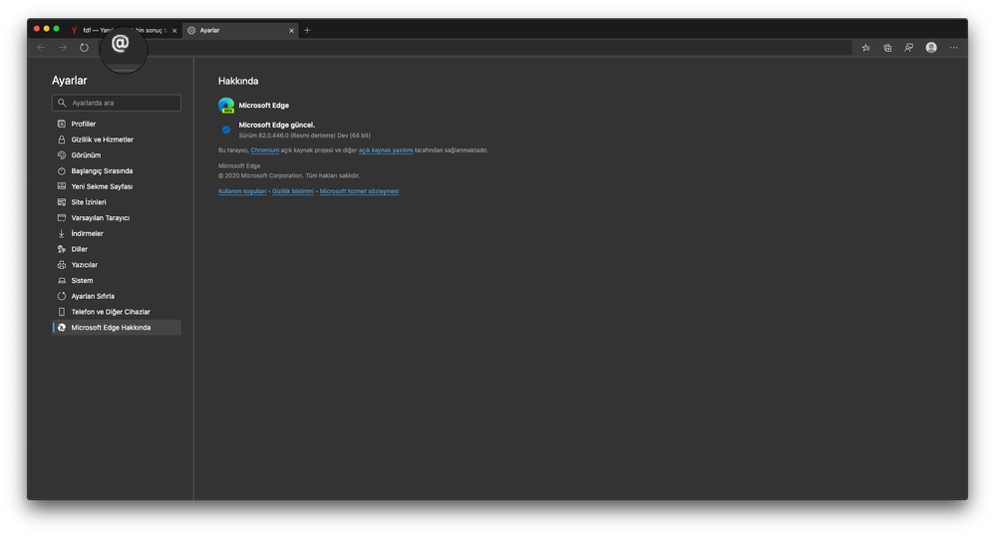Viewport: 995px width, 536px height.
Task: Click the Ayarlar sidebar heading
Action: [69, 81]
